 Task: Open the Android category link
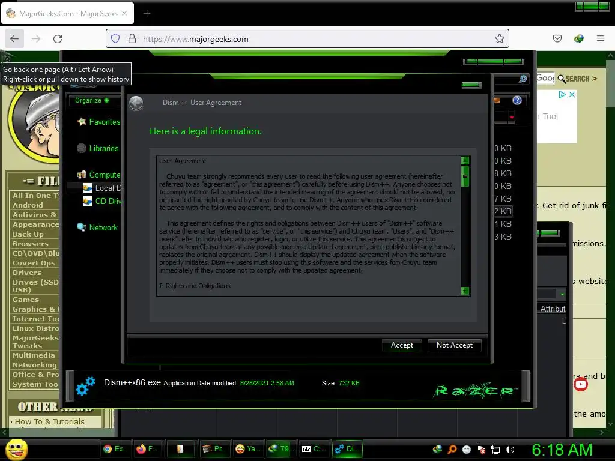[28, 205]
